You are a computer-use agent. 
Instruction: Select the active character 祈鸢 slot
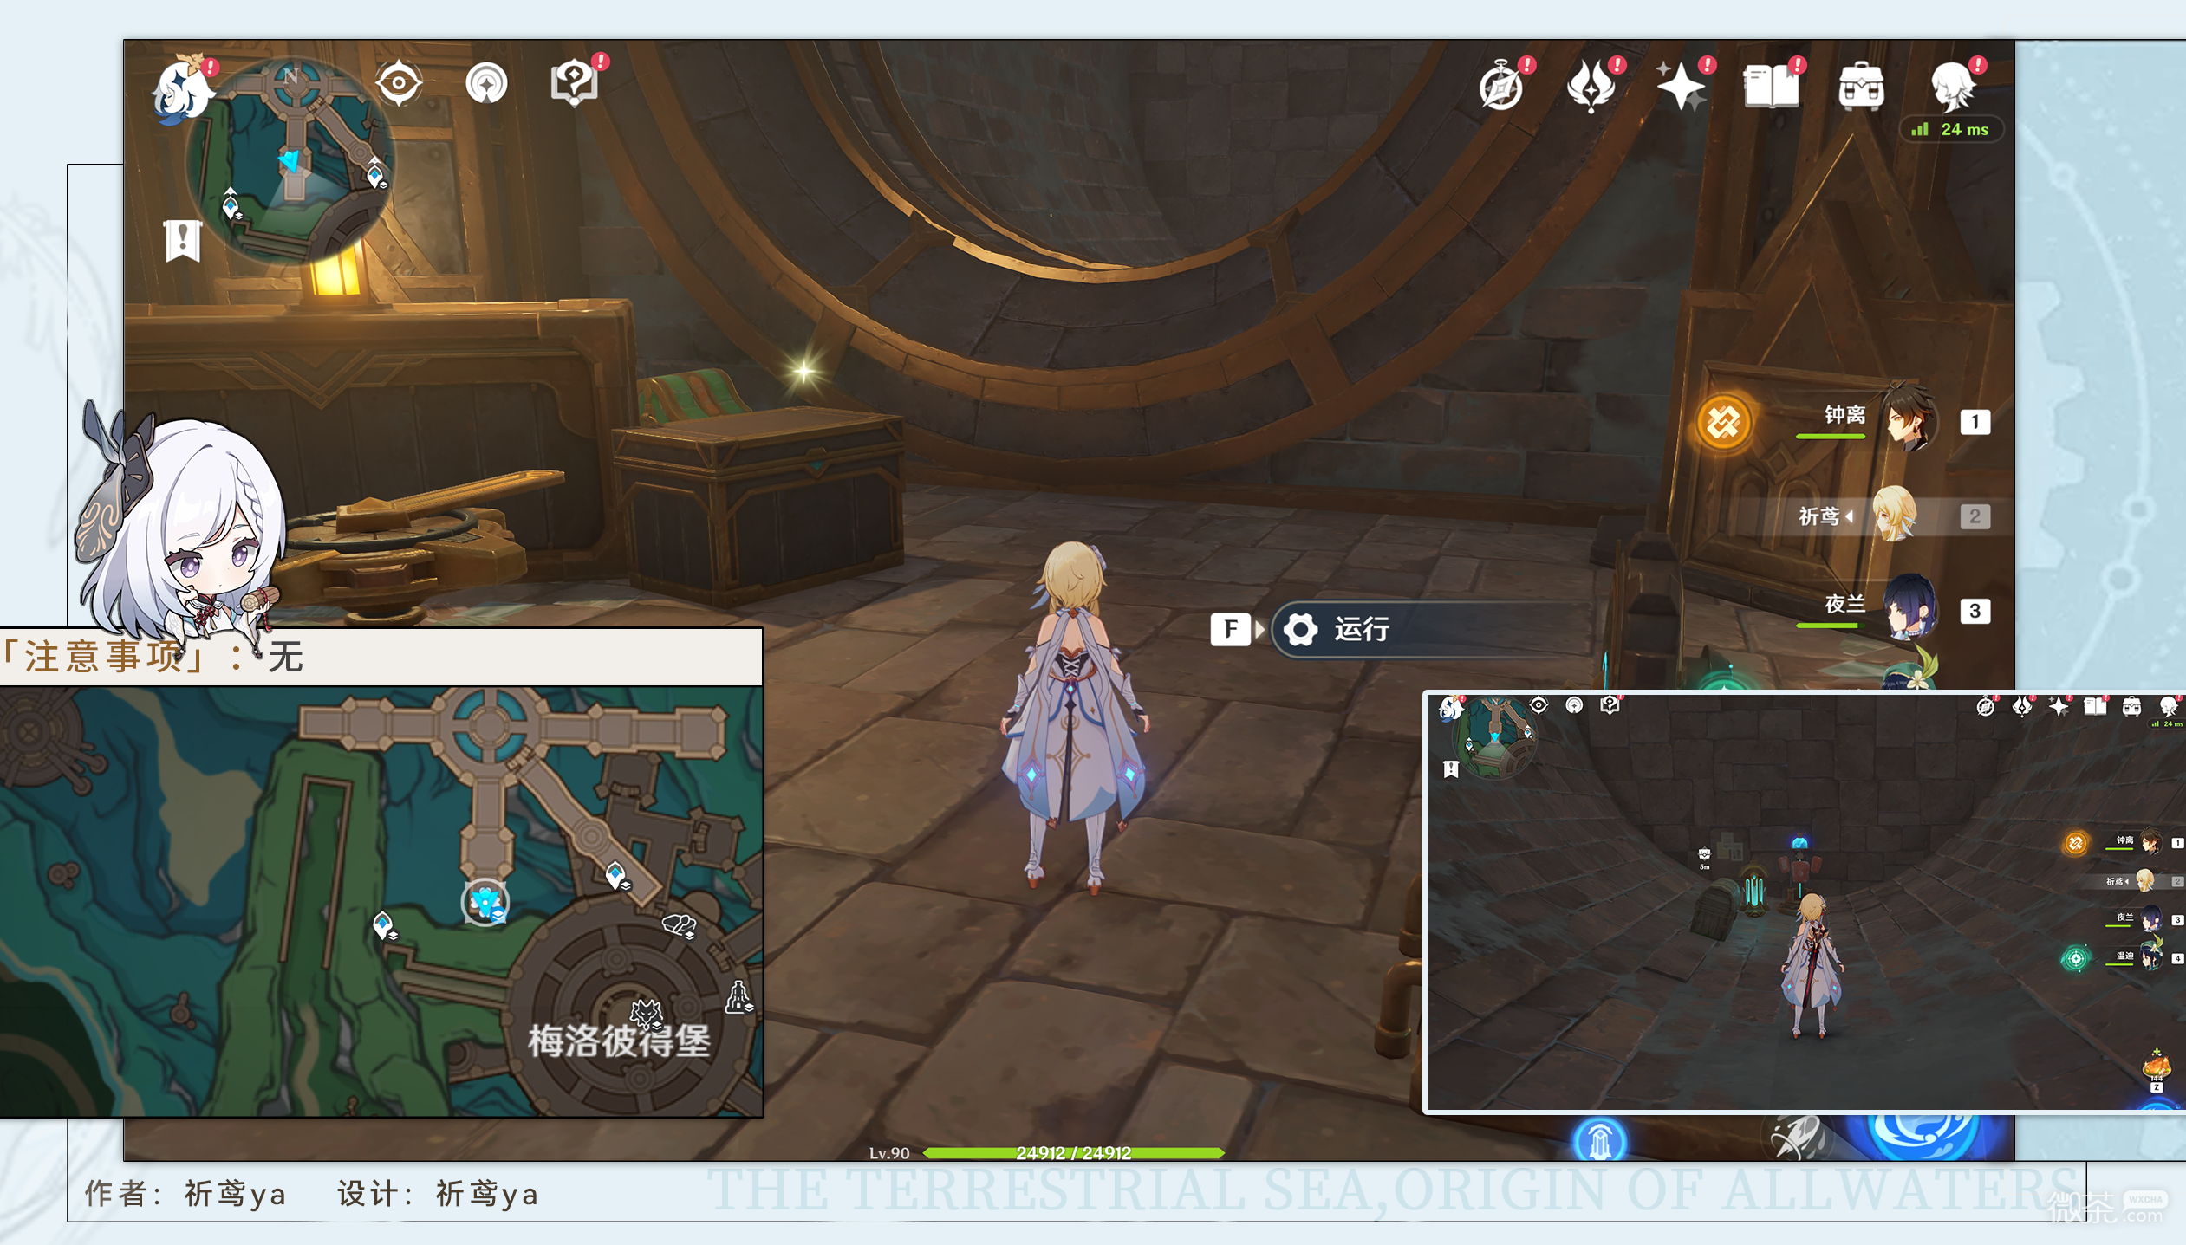tap(1891, 516)
